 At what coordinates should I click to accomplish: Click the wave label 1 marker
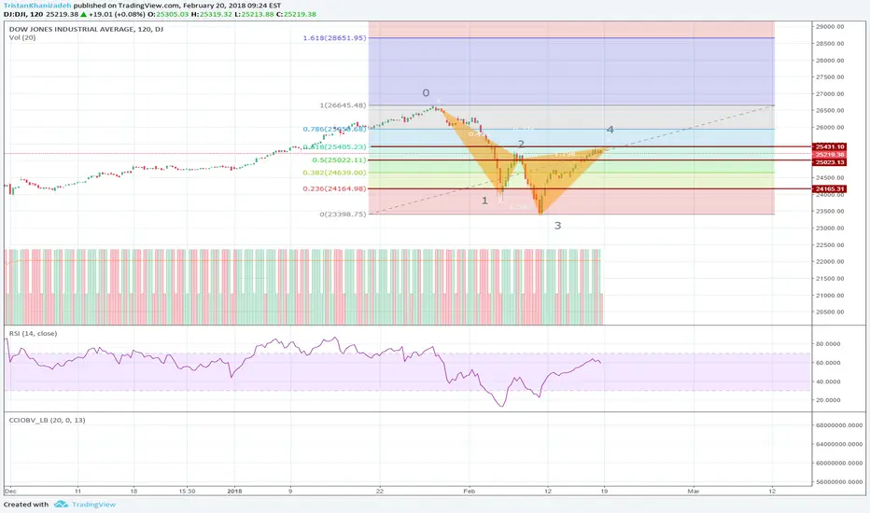click(484, 201)
